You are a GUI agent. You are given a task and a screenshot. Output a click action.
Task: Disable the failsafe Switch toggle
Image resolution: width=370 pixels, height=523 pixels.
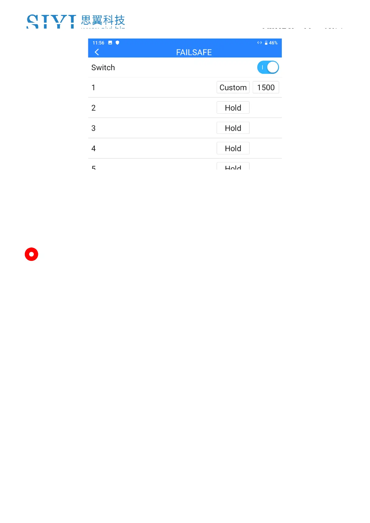(x=268, y=67)
